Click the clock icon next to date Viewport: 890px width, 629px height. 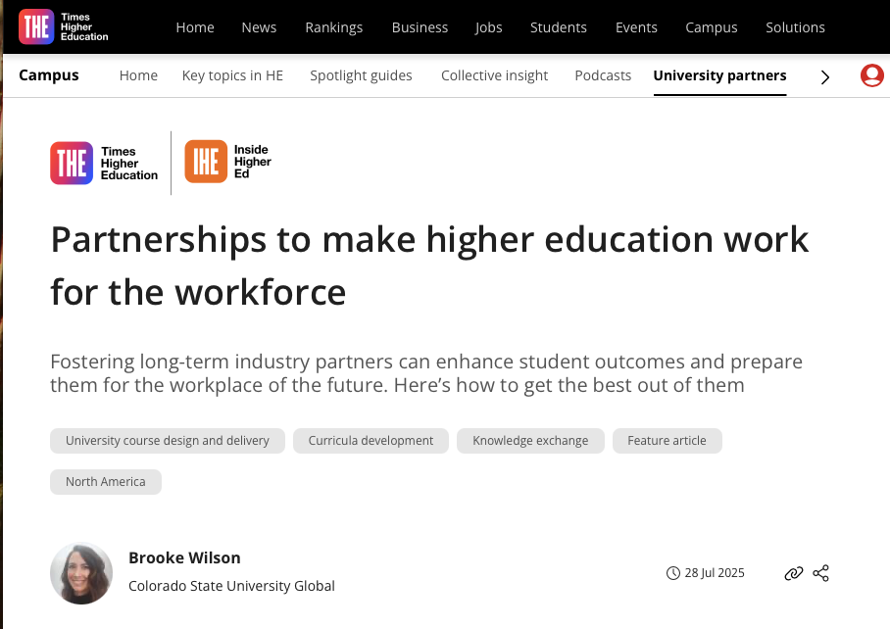(x=672, y=573)
